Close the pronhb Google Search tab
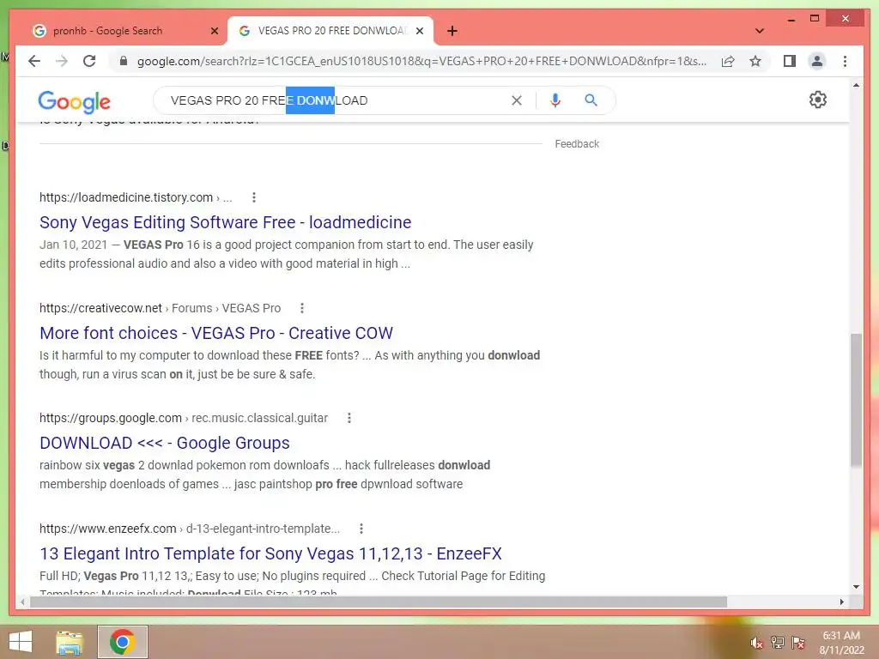The image size is (879, 659). [x=214, y=31]
